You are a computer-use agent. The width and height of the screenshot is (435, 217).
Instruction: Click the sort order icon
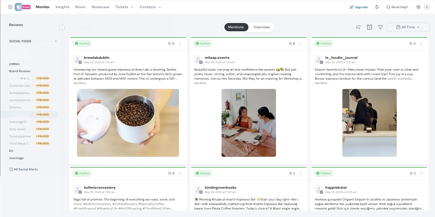(x=358, y=27)
